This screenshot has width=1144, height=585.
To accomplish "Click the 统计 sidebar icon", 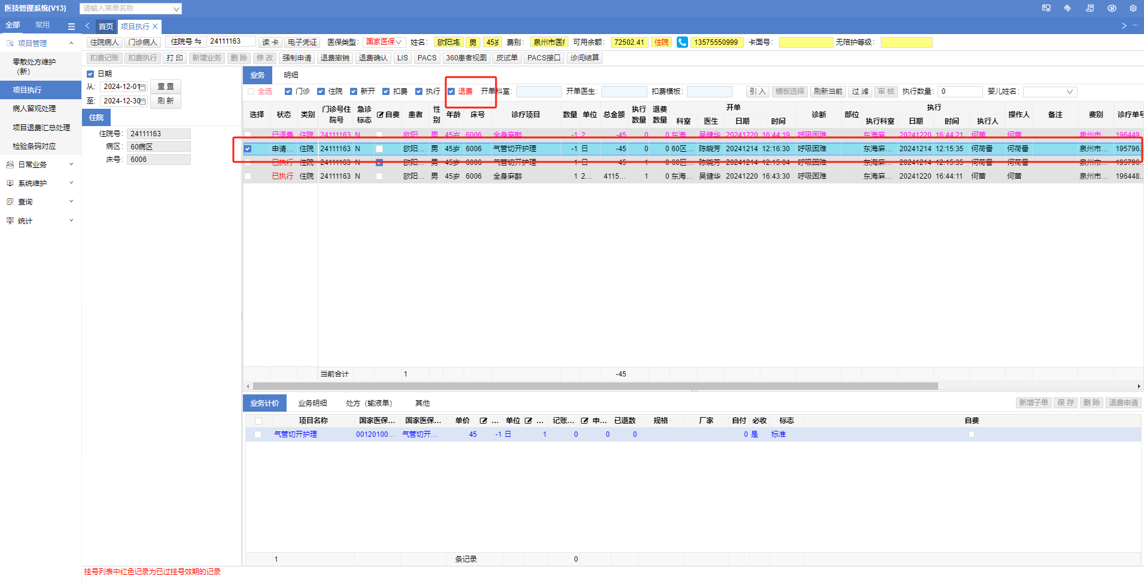I will pyautogui.click(x=10, y=221).
